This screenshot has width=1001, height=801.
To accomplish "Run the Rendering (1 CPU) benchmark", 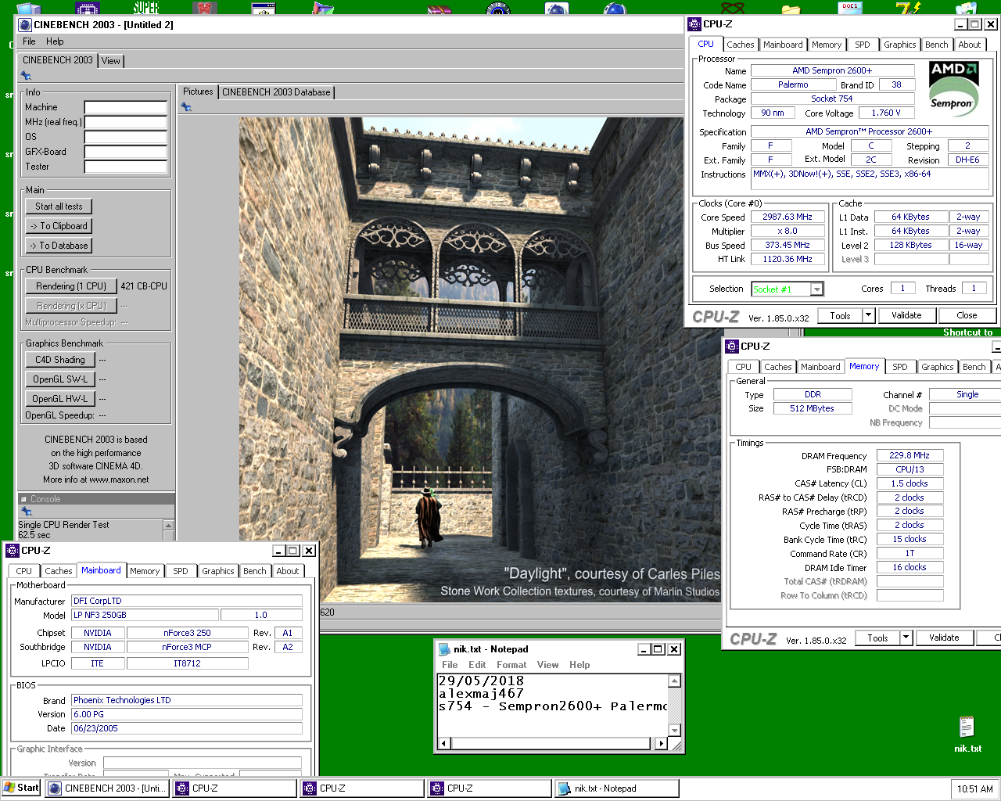I will [x=71, y=286].
